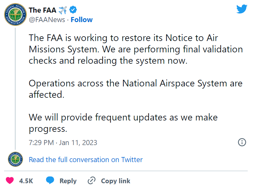Click the Follow button
The image size is (254, 187).
click(x=82, y=20)
